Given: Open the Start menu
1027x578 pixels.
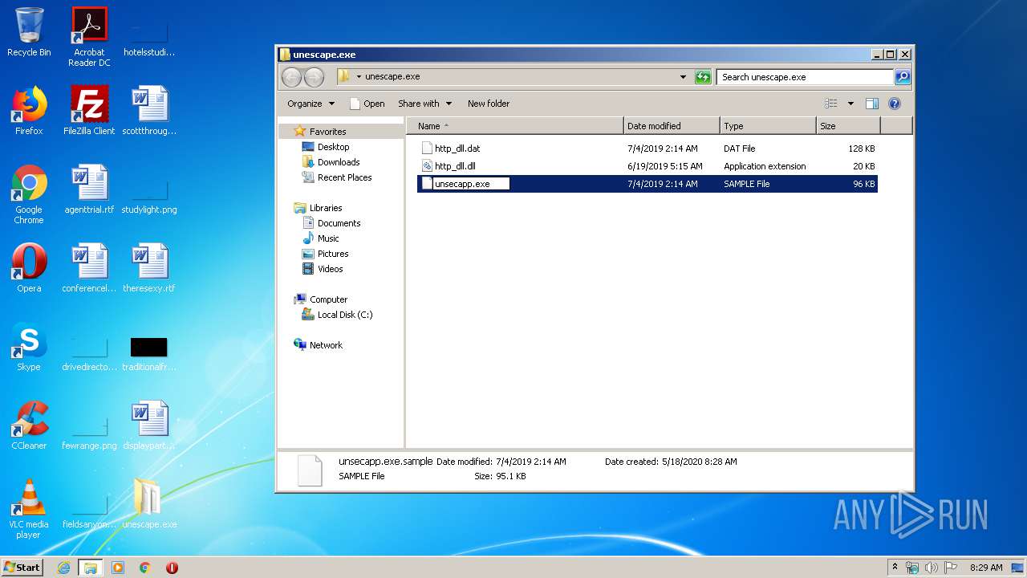Looking at the screenshot, I should (22, 568).
